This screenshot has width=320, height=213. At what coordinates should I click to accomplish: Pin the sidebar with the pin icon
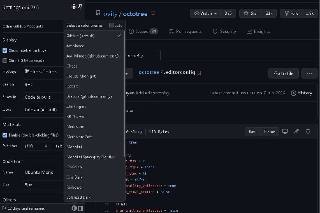[x=80, y=7]
